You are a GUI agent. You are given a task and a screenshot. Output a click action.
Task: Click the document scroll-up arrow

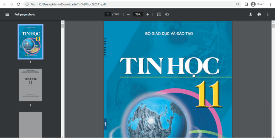coord(273,22)
